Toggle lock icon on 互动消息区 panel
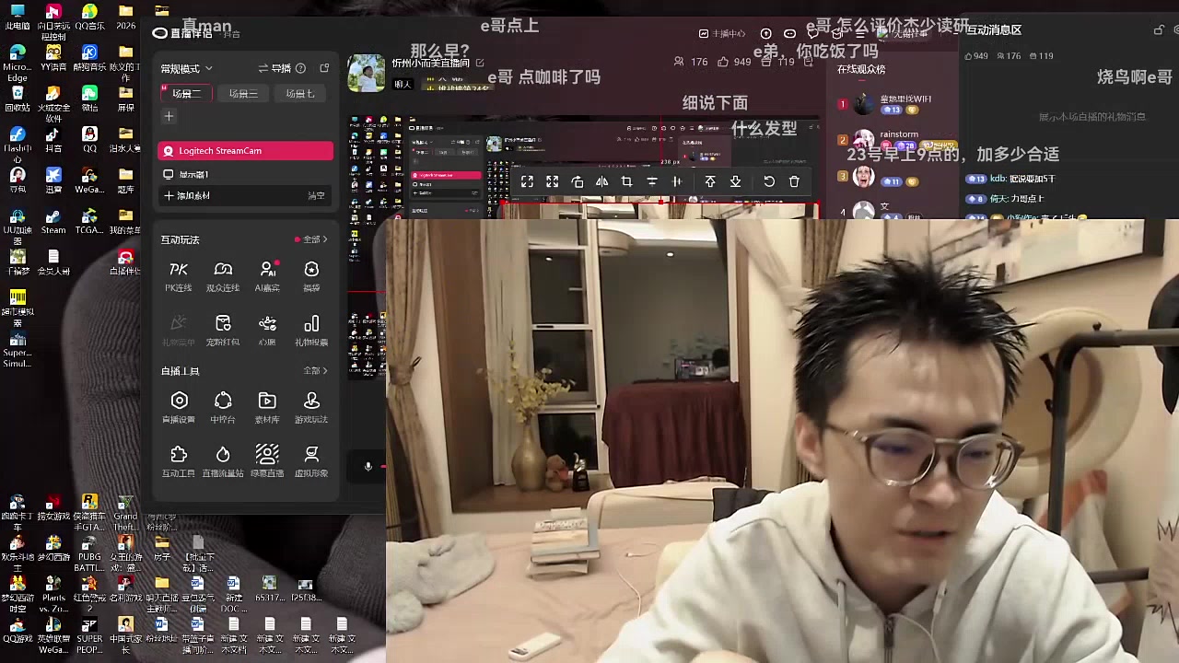This screenshot has width=1179, height=663. [x=1159, y=29]
